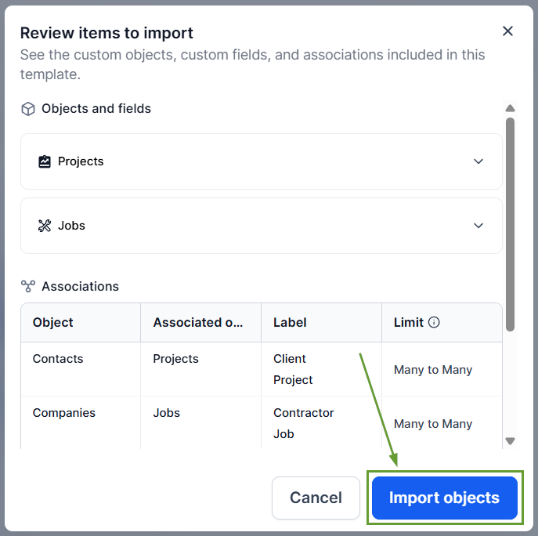This screenshot has height=536, width=538.
Task: Click the Associations section heading
Action: [81, 286]
